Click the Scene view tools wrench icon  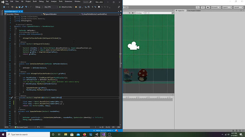pos(130,13)
